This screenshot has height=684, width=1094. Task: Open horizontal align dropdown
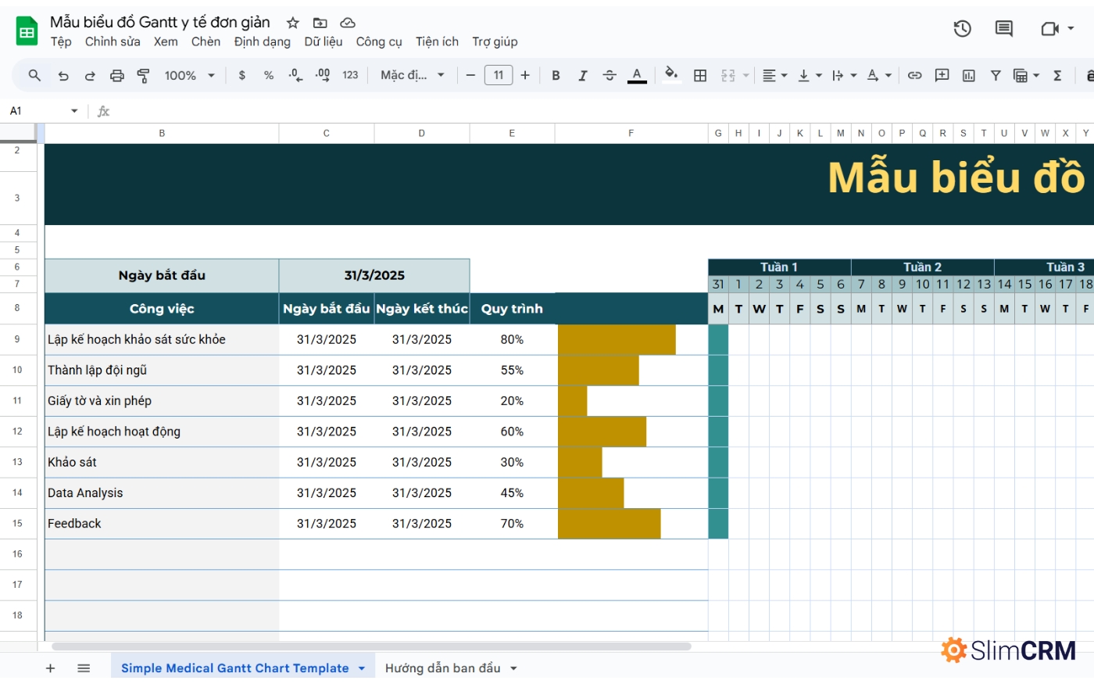(x=774, y=75)
